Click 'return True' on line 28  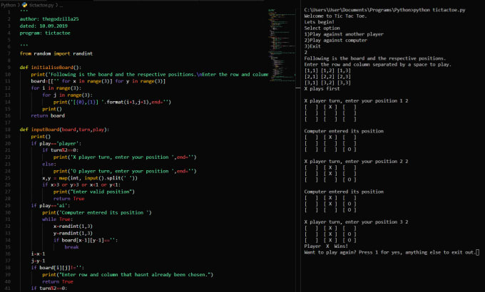[x=68, y=199]
